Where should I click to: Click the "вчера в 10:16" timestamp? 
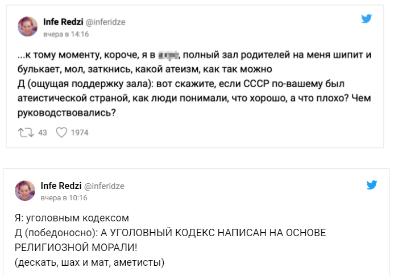coord(64,197)
